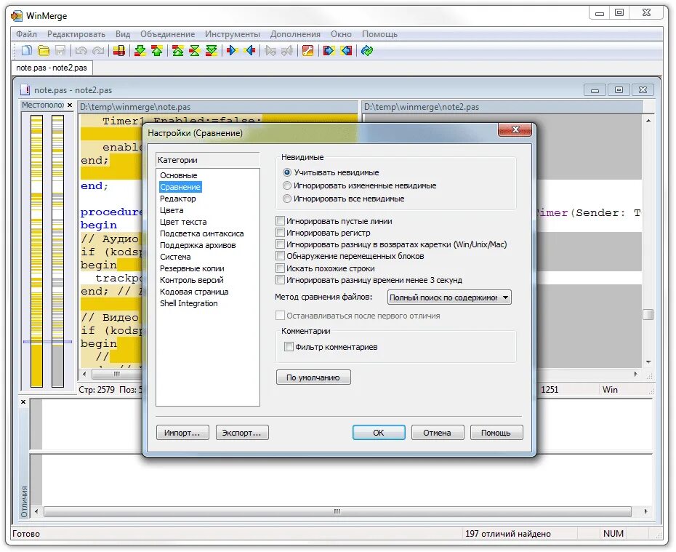
Task: Click the Помощь button in dialog
Action: pyautogui.click(x=496, y=433)
